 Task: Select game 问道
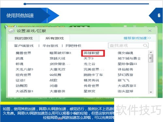pos(53,86)
